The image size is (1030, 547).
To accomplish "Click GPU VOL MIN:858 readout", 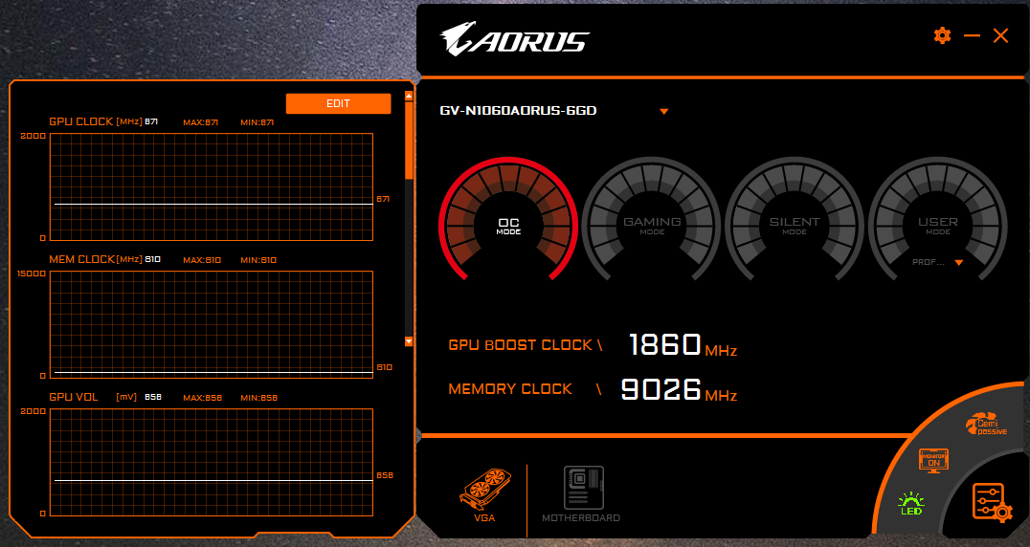I will click(258, 398).
